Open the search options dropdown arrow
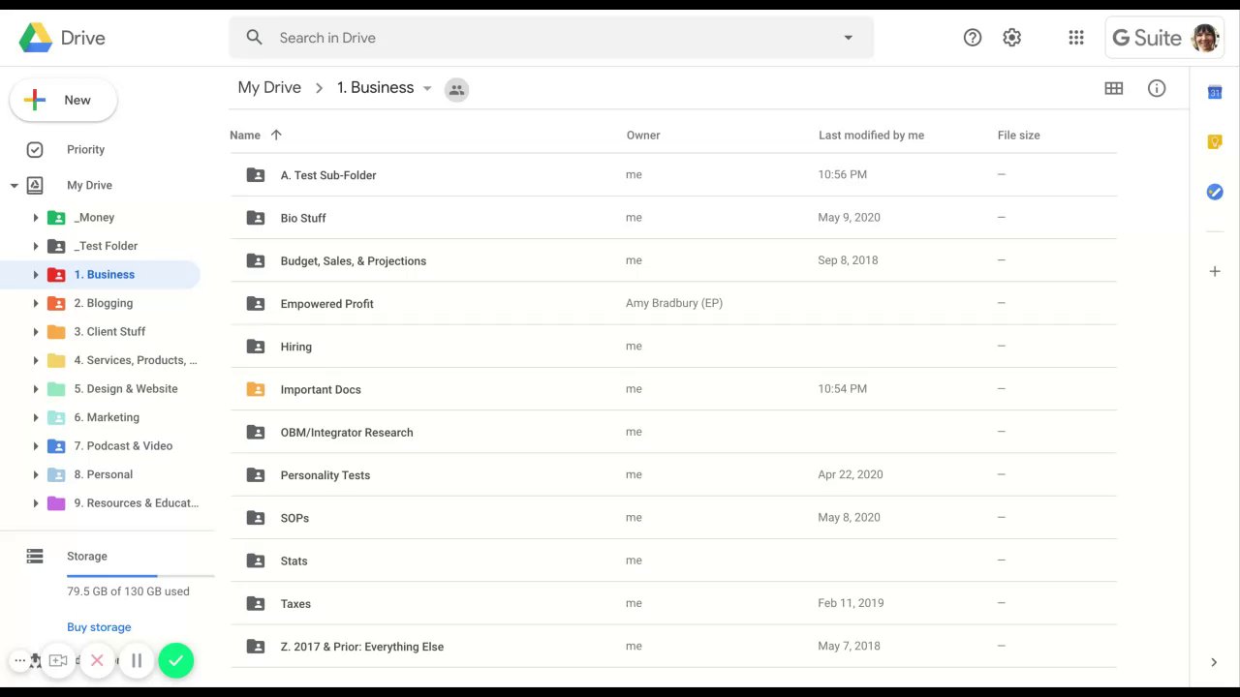Screen dimensions: 1240x697 pyautogui.click(x=848, y=38)
